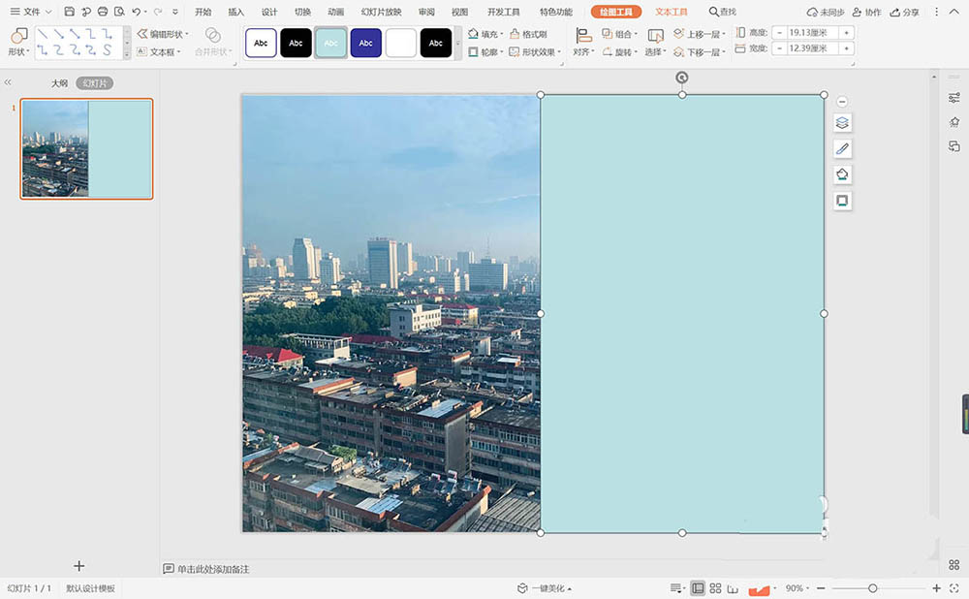Open the 插入 (Insert) ribbon tab

point(236,12)
